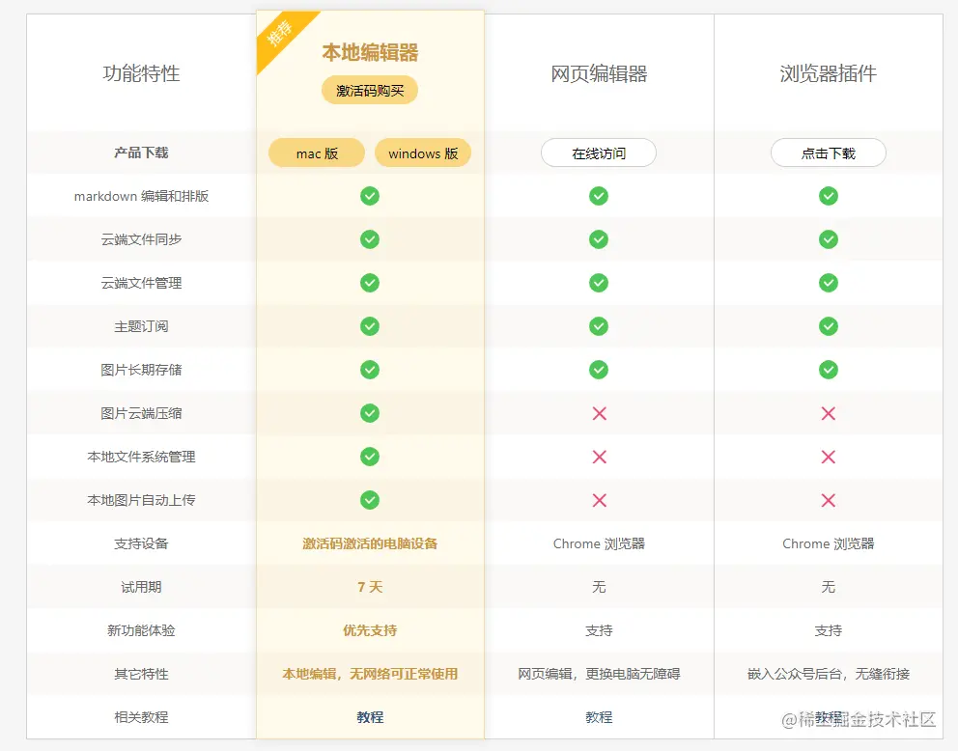Image resolution: width=958 pixels, height=751 pixels.
Task: Click the 产品下载 row label
Action: (141, 153)
